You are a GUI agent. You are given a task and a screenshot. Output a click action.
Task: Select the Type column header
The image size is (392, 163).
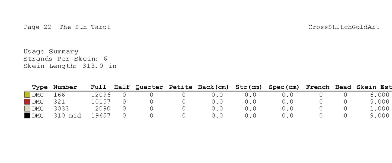tap(40, 87)
